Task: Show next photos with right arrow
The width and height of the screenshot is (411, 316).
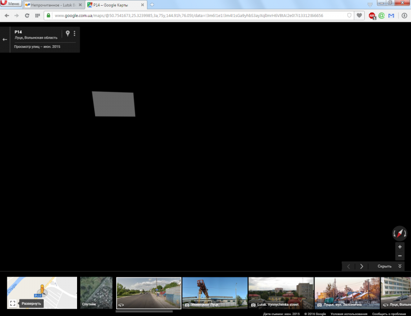Action: click(x=362, y=266)
